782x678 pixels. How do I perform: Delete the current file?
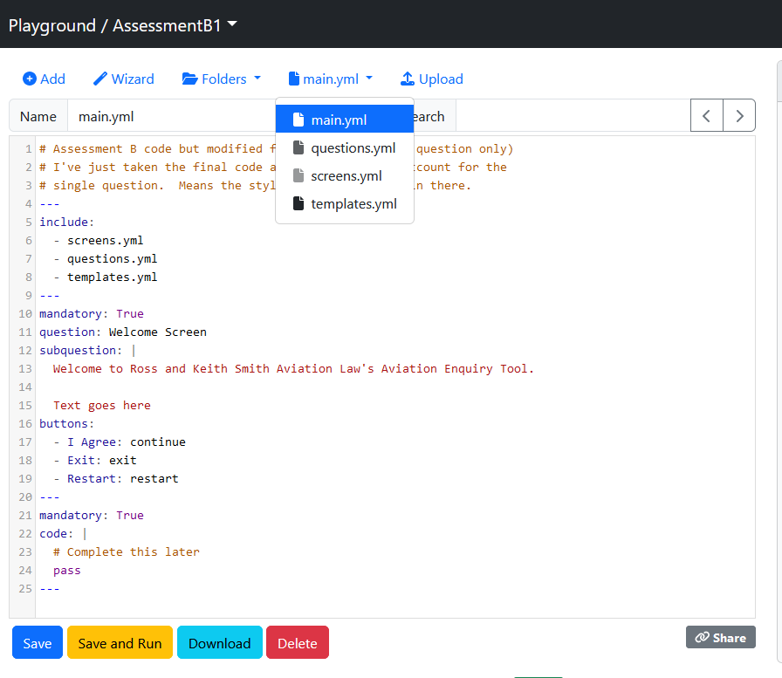pos(297,643)
